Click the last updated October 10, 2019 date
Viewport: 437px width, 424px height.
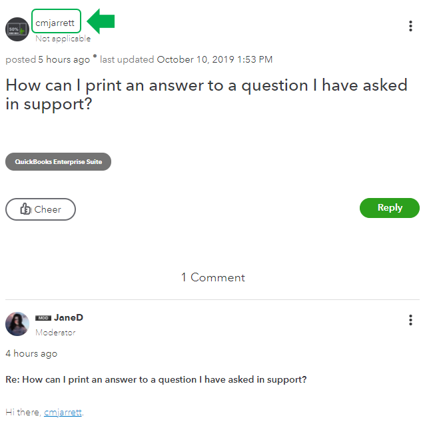[x=215, y=59]
